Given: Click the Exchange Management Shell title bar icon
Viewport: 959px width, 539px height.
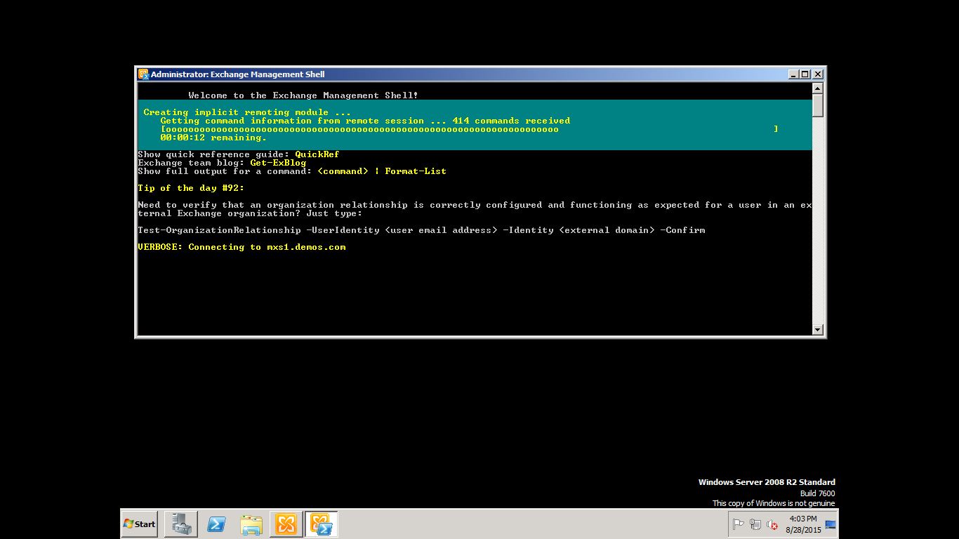Looking at the screenshot, I should tap(143, 74).
